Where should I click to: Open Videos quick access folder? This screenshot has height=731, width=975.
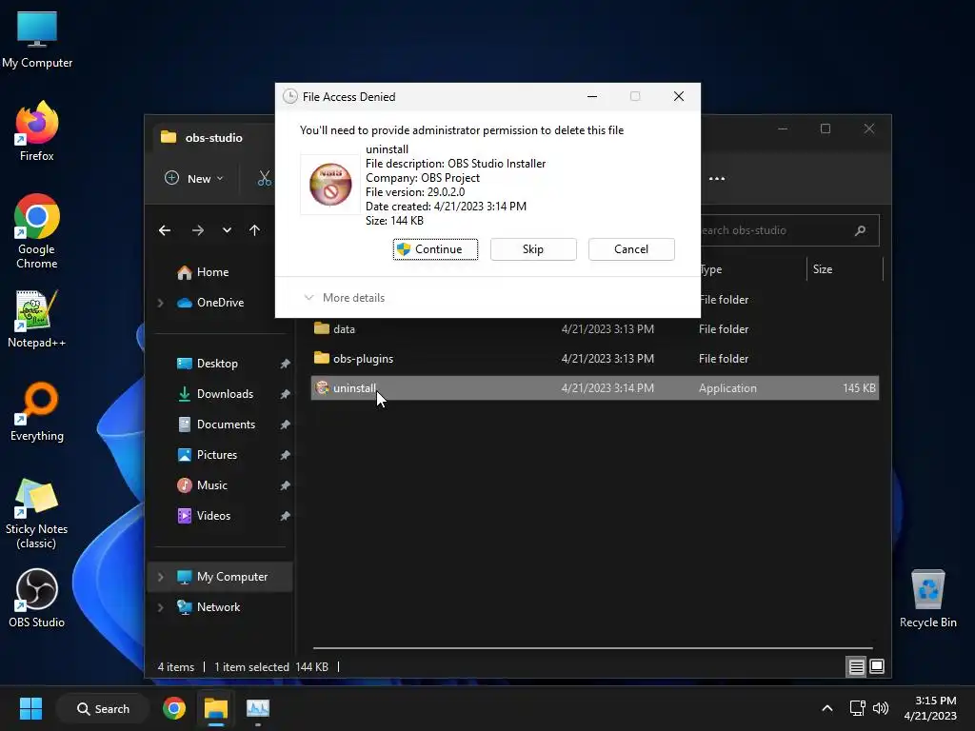point(204,516)
